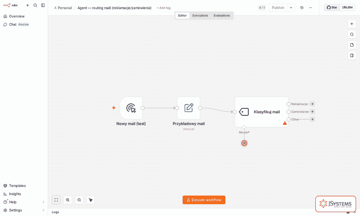Open Templates in sidebar
Viewport: 360px width, 216px height.
14,186
